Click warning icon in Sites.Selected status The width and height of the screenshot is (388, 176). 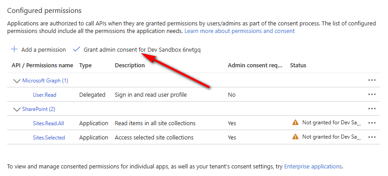[x=295, y=136]
